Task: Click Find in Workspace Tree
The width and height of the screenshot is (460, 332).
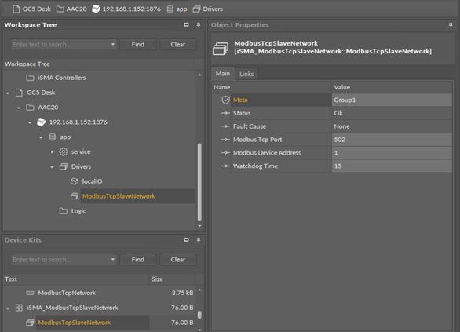Action: click(x=138, y=44)
